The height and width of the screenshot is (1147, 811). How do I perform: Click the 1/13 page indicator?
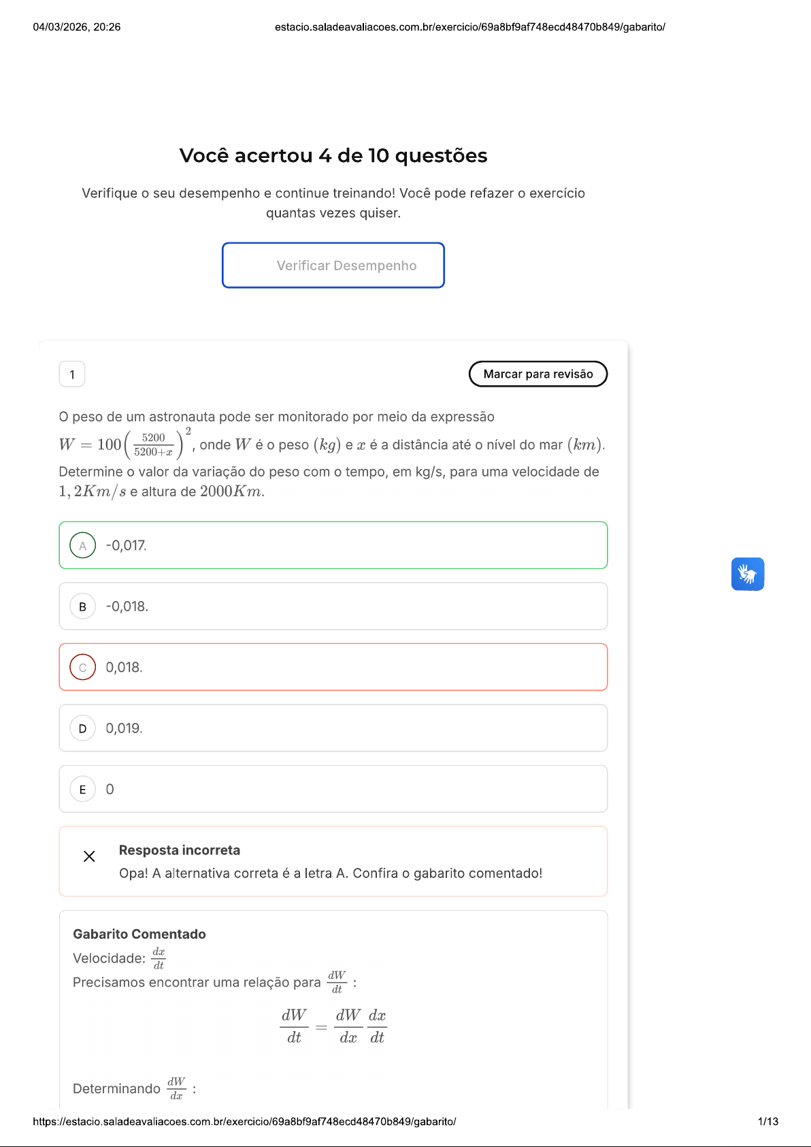767,1121
